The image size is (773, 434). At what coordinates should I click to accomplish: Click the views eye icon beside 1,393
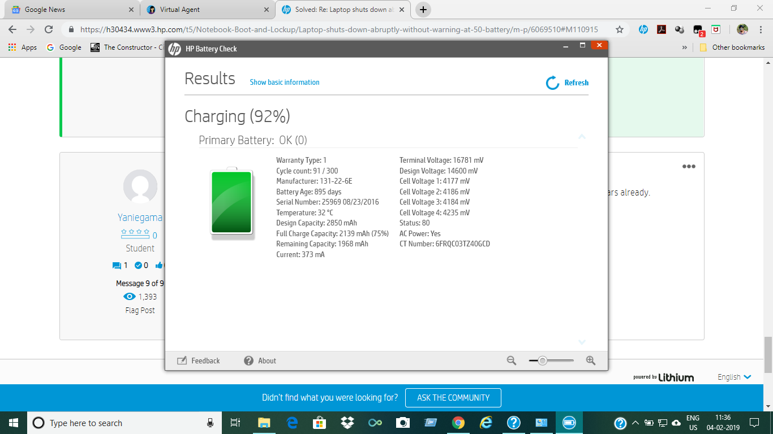[130, 297]
